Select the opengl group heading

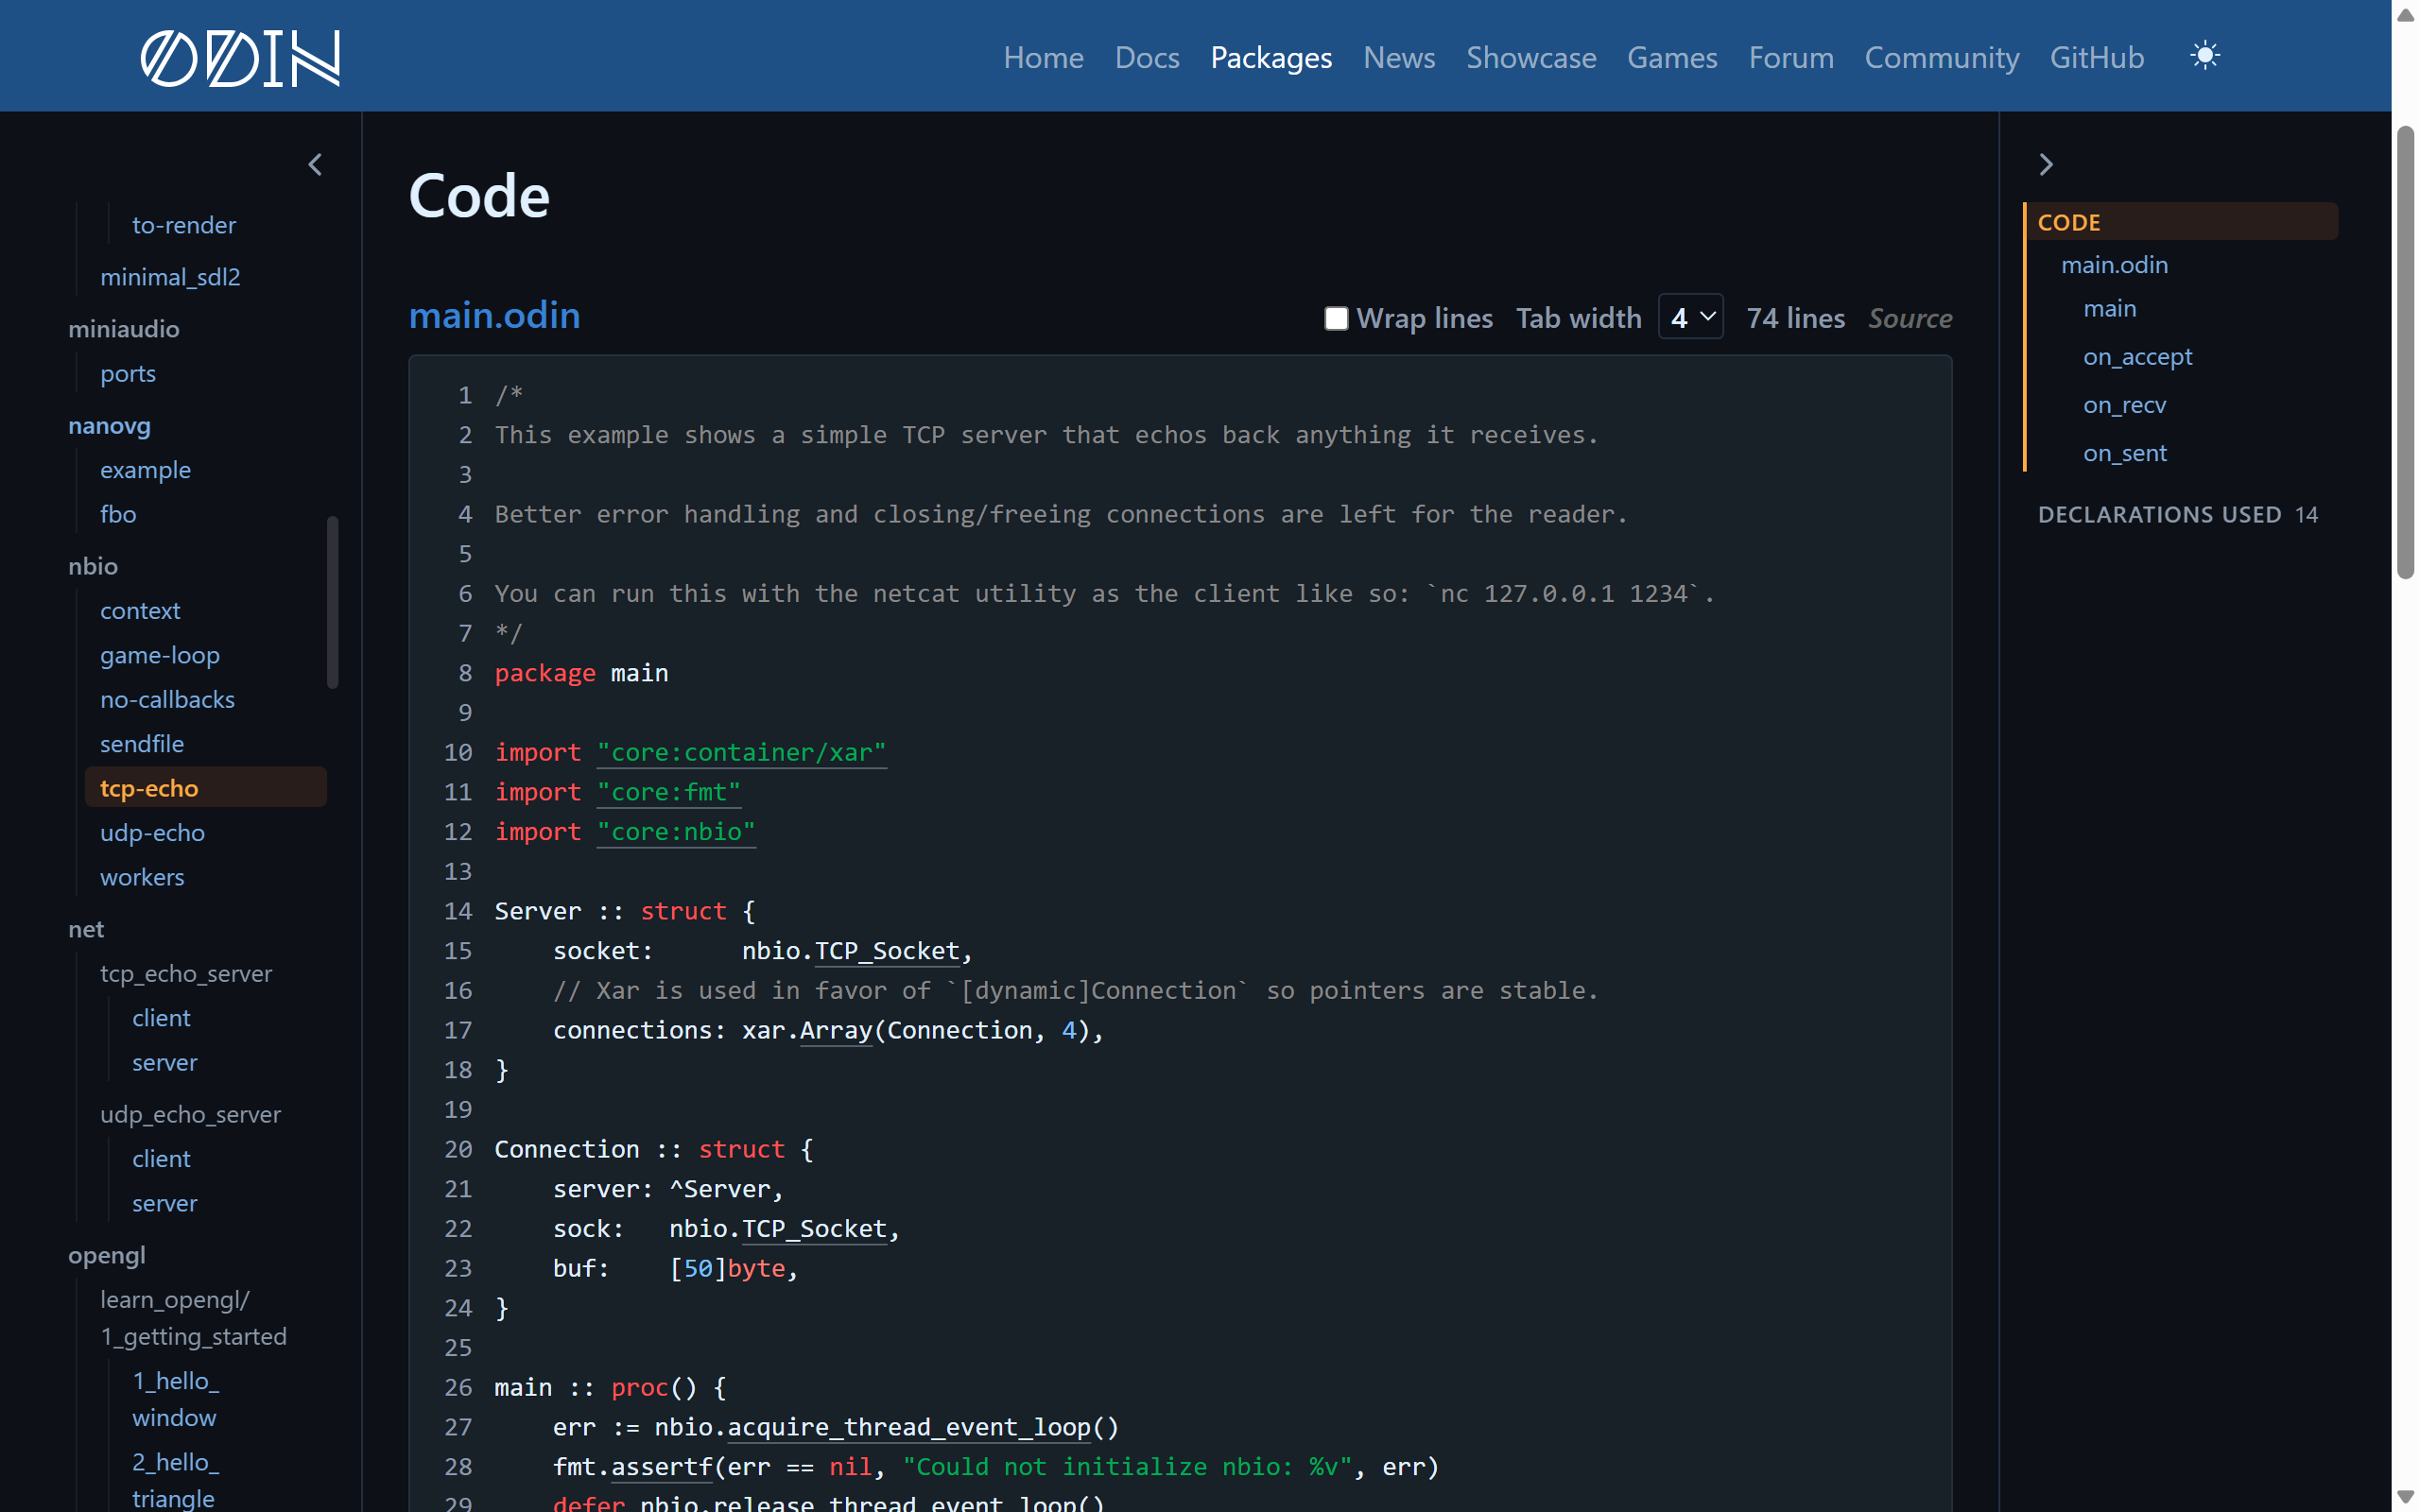[x=107, y=1255]
